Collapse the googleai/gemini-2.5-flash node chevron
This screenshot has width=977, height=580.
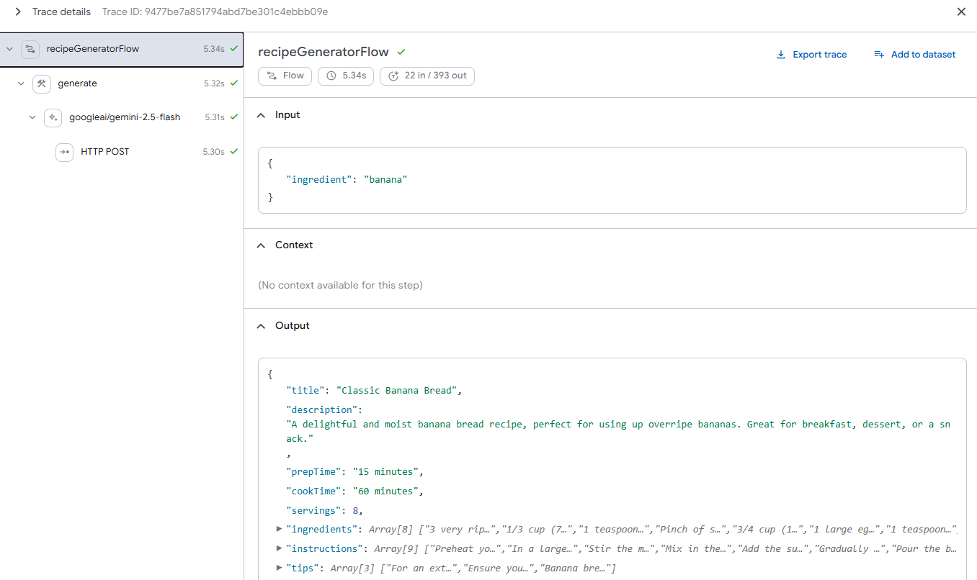tap(32, 117)
